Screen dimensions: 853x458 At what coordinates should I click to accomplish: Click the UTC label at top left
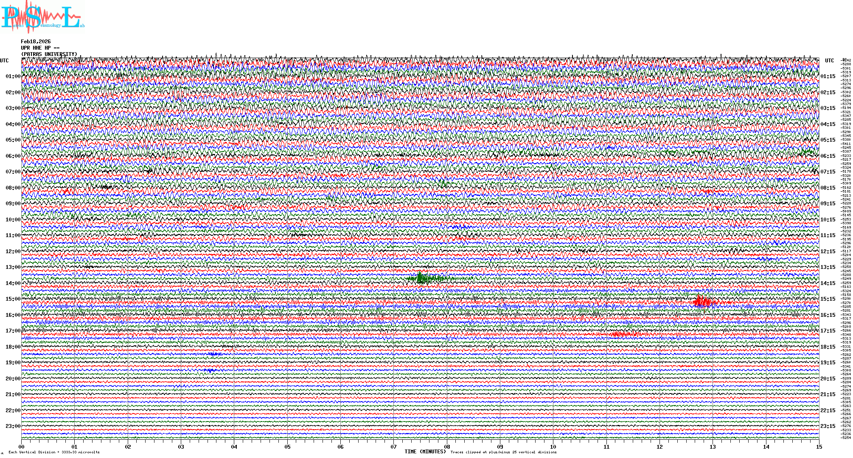4,61
